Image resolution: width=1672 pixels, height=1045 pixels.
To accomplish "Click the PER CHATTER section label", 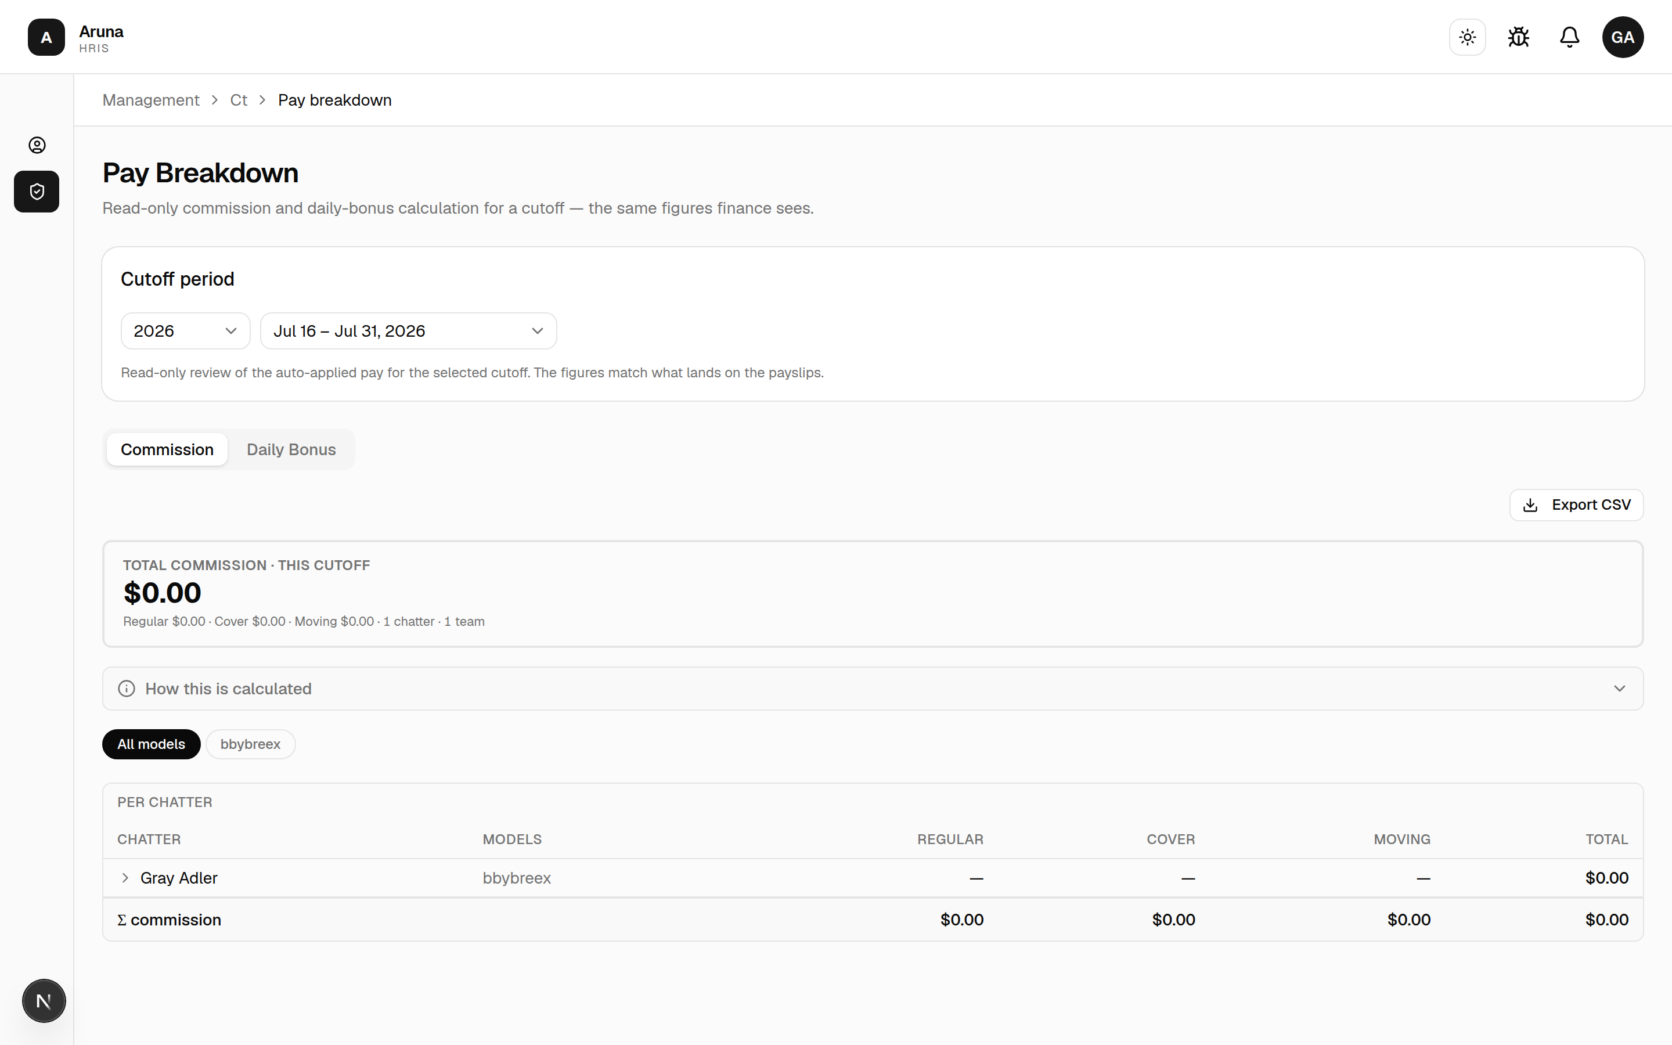I will pos(164,802).
